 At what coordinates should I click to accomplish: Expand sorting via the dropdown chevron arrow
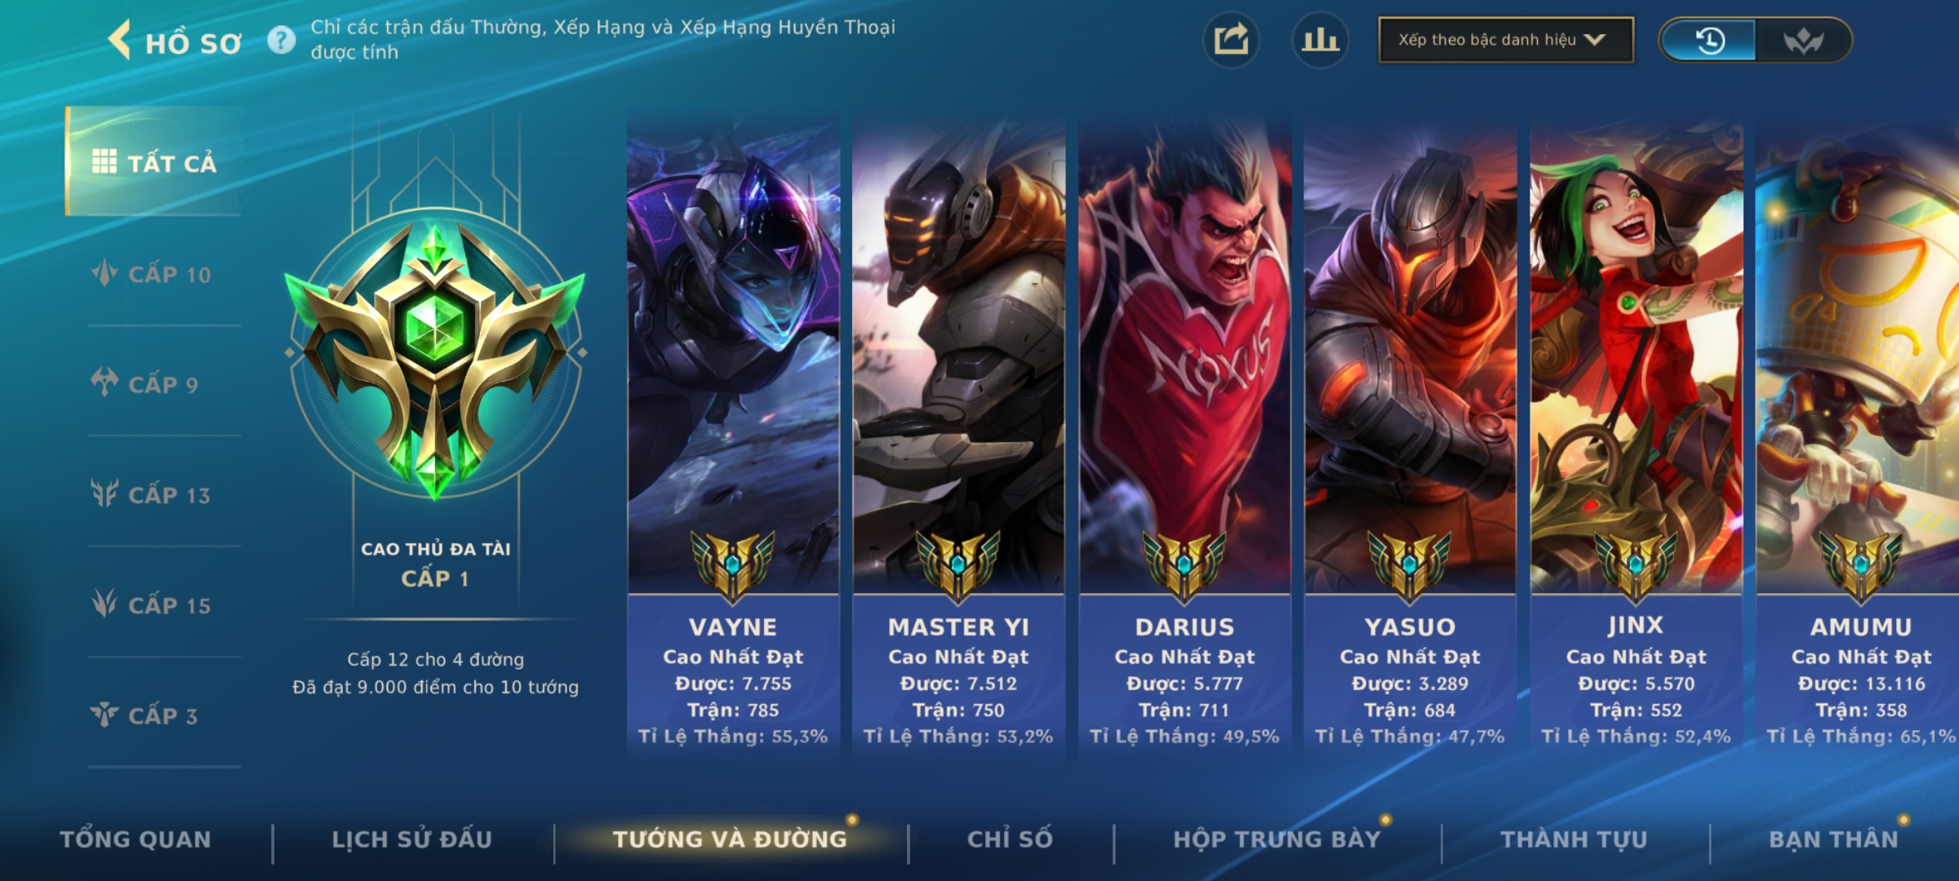[x=1594, y=40]
